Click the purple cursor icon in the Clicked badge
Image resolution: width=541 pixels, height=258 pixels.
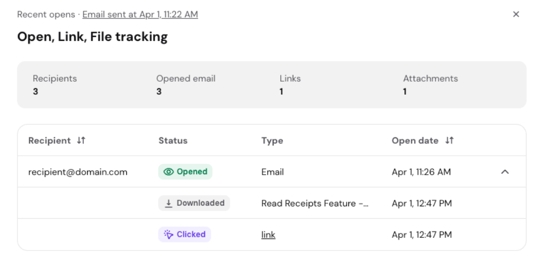pyautogui.click(x=169, y=235)
